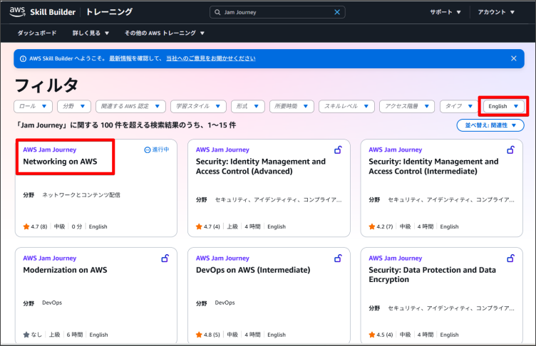Click into the Jam Journey search field

point(274,12)
